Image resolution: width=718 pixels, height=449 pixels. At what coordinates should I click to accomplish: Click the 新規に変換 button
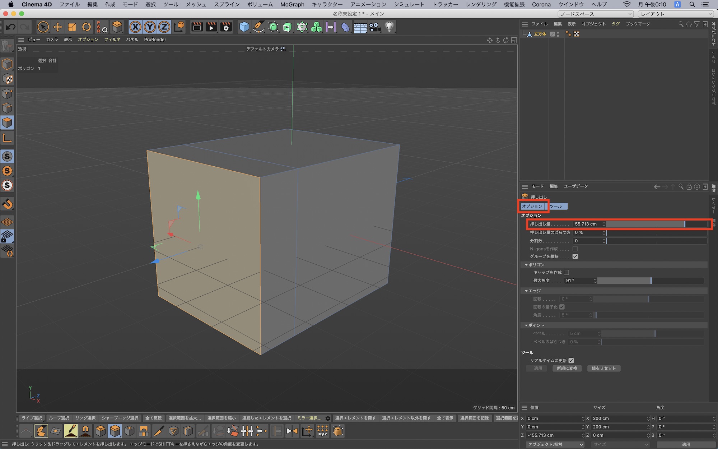click(567, 369)
